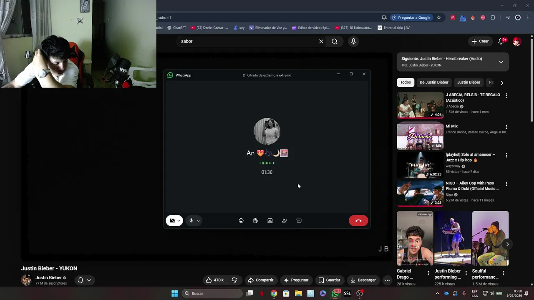This screenshot has width=534, height=300.
Task: Click the taskbar Buscar search box
Action: (x=213, y=293)
